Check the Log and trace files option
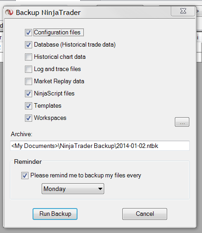Screen dimensions: 202x233 point(29,69)
